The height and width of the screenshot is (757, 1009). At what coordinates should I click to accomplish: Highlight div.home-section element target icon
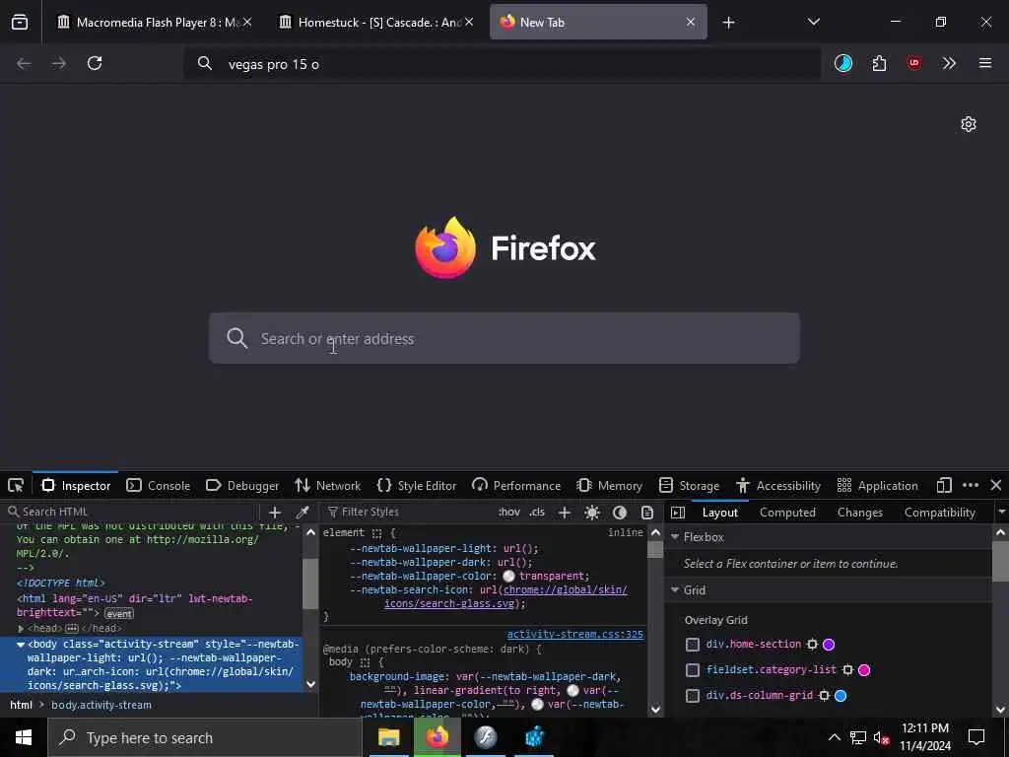coord(812,645)
